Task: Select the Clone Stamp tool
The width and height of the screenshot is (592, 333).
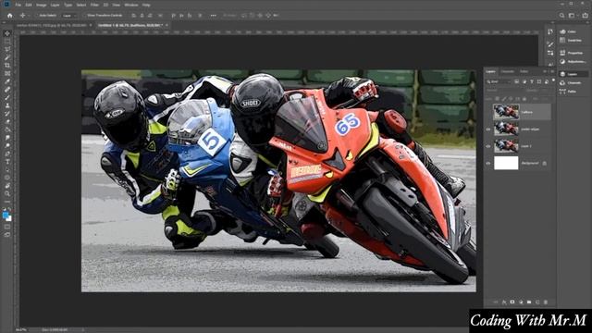Action: click(x=7, y=105)
